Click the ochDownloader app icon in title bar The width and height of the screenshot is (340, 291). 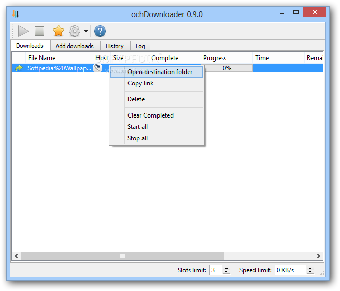click(16, 14)
